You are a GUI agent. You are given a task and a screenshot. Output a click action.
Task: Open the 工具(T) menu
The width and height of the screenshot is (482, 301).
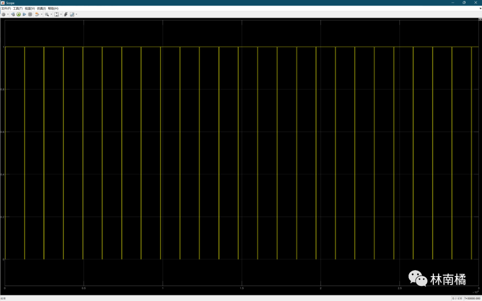18,8
